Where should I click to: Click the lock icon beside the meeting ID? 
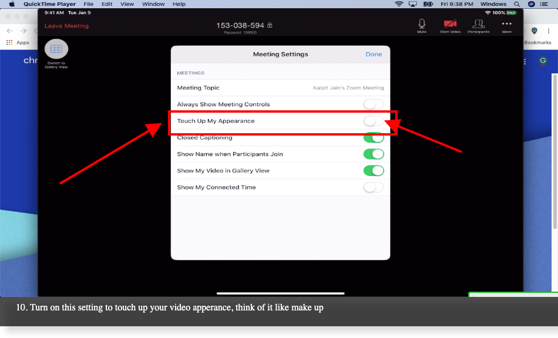click(270, 25)
